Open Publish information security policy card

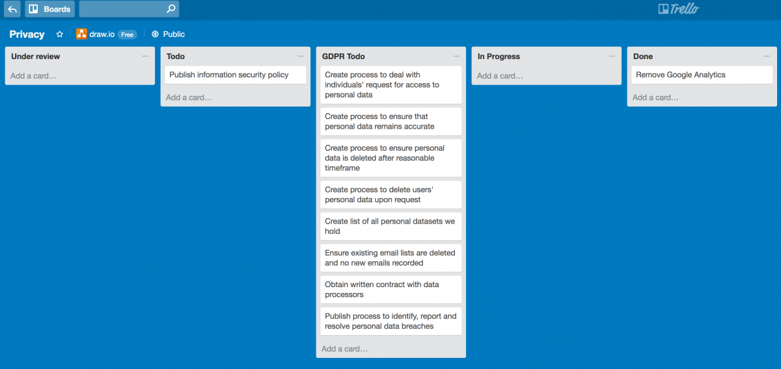tap(235, 75)
